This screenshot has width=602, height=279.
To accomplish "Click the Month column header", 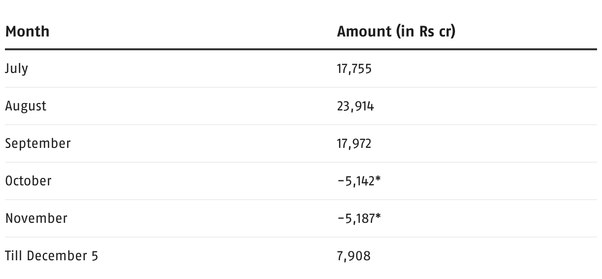I will [27, 32].
